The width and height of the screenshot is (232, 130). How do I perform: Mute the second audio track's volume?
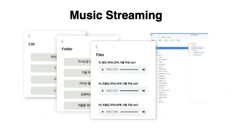[x=143, y=91]
